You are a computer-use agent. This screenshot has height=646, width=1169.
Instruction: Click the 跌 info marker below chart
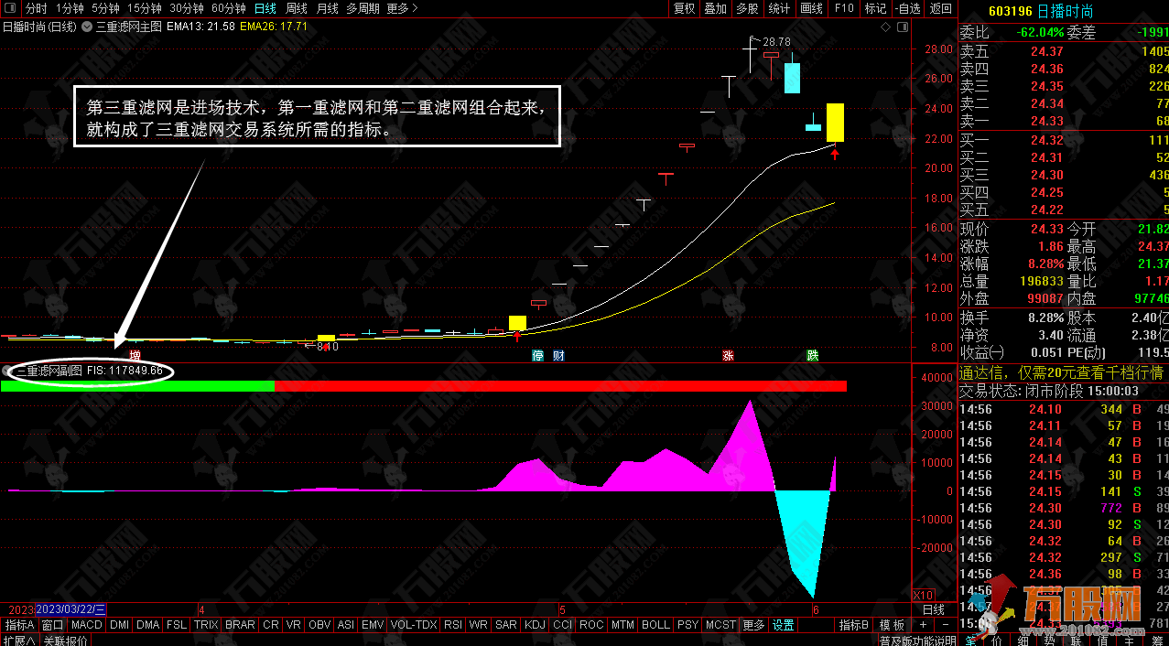812,355
